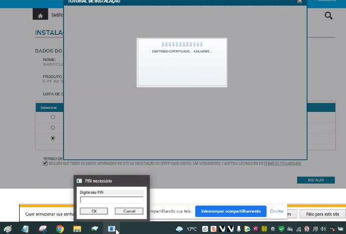Click the green shield security tray icon

coord(281,229)
